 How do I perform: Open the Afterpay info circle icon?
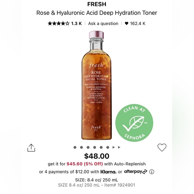point(152,172)
